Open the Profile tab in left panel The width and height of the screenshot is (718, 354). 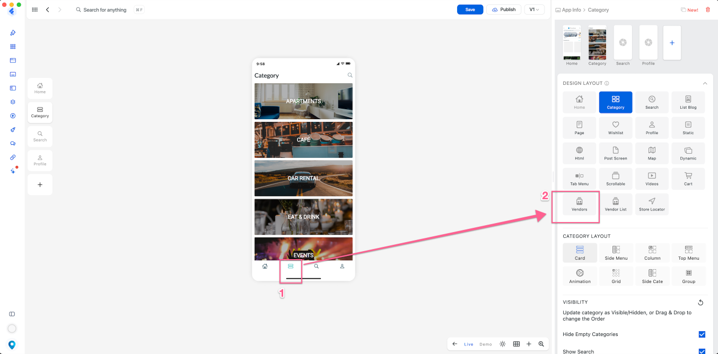tap(40, 160)
